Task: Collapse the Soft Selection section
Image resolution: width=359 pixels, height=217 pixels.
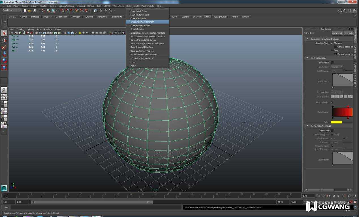Action: tap(307, 58)
